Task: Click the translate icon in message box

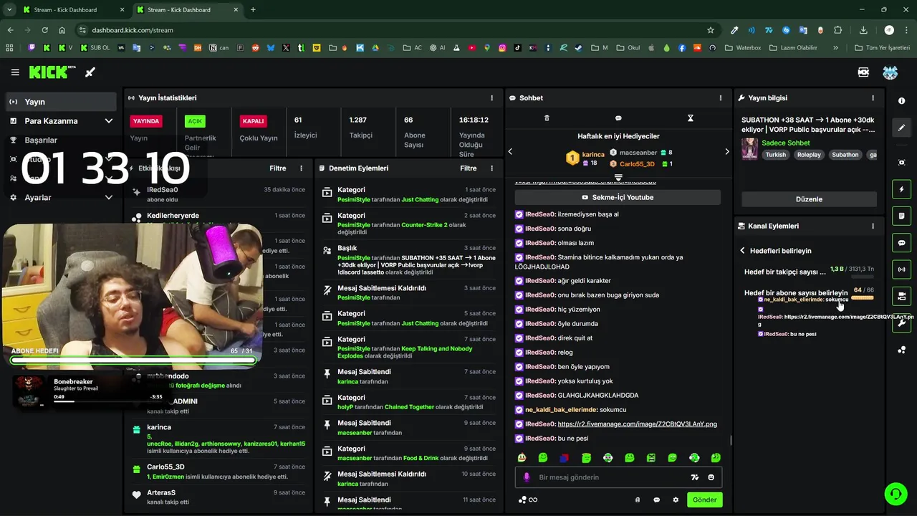Action: (x=694, y=477)
